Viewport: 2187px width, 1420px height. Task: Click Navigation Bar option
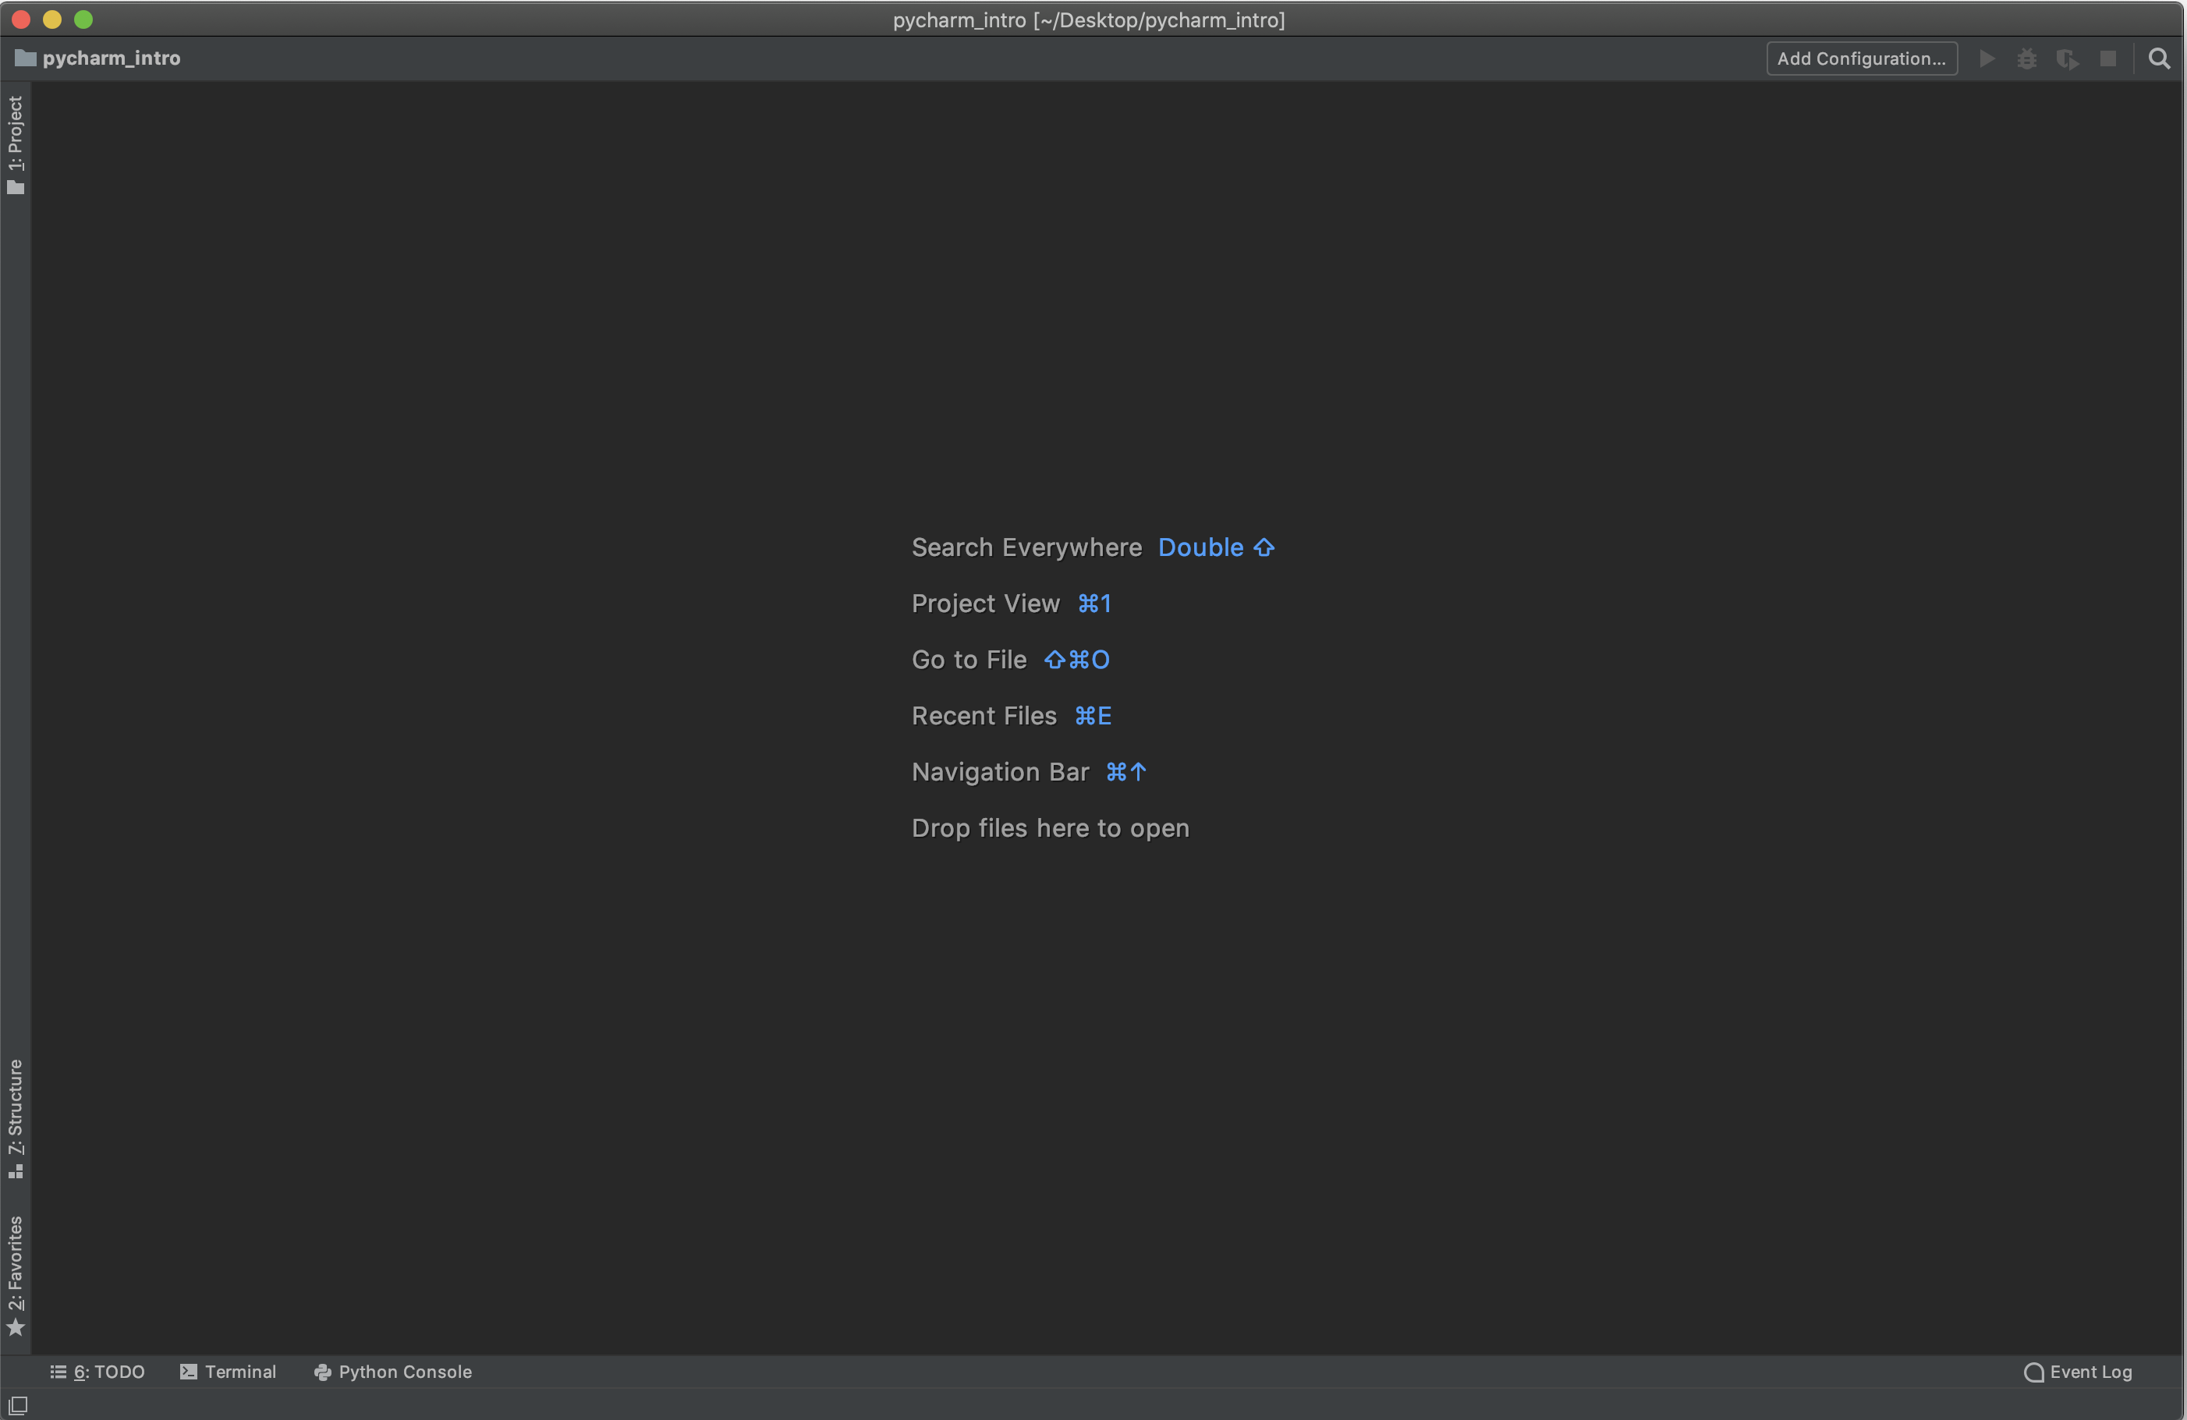(999, 771)
